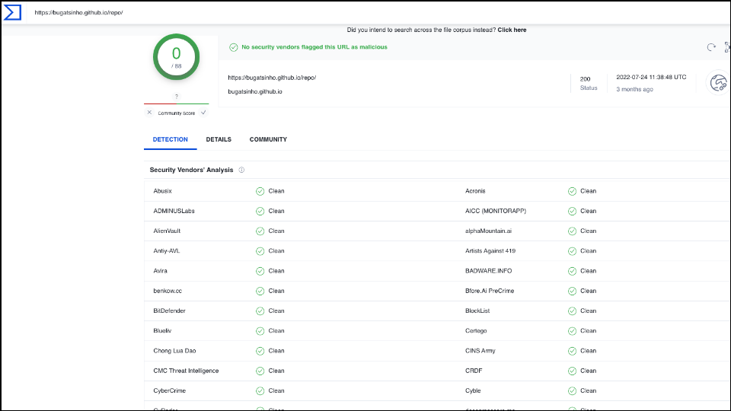Click the Clean check icon for AlienVault
Screen dimensions: 731x411
pyautogui.click(x=260, y=231)
